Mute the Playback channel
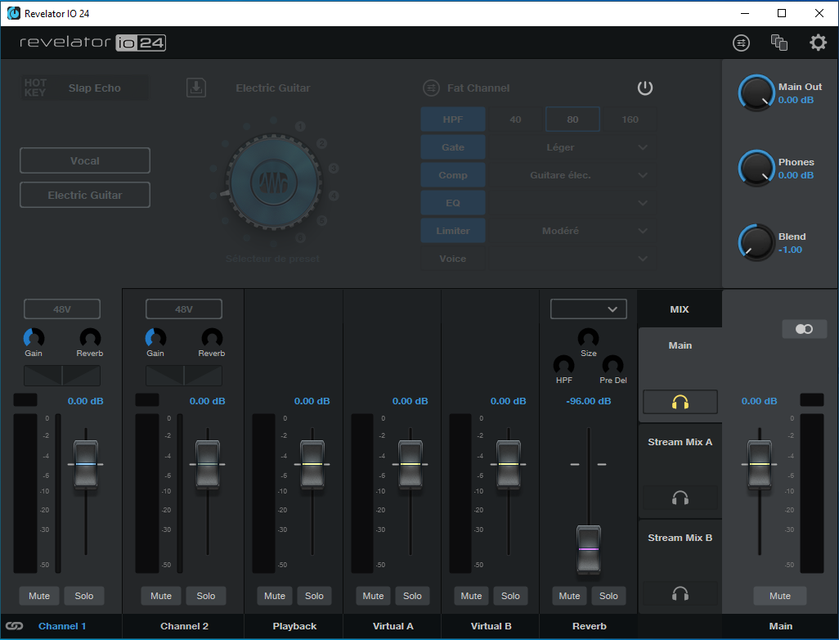The width and height of the screenshot is (839, 640). (275, 596)
